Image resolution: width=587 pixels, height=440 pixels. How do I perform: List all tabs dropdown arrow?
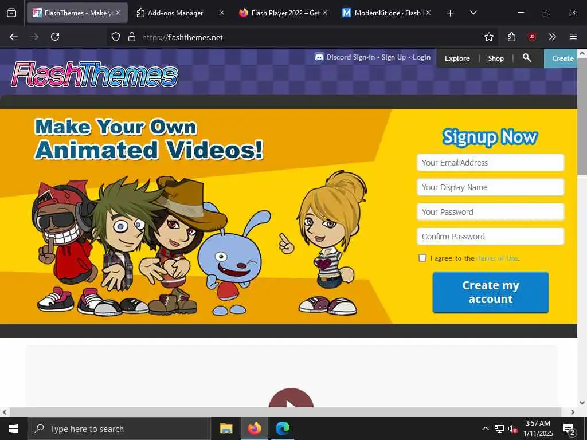pos(473,13)
